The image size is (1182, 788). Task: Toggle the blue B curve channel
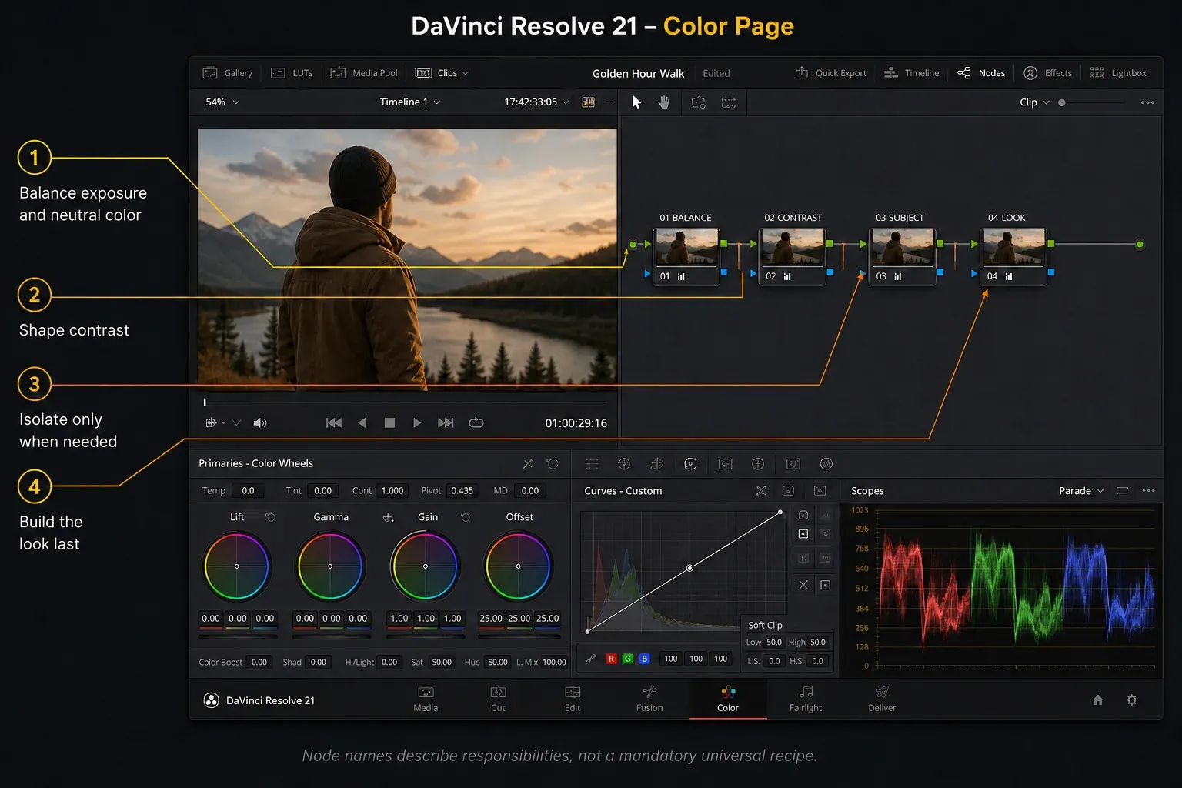coord(645,659)
